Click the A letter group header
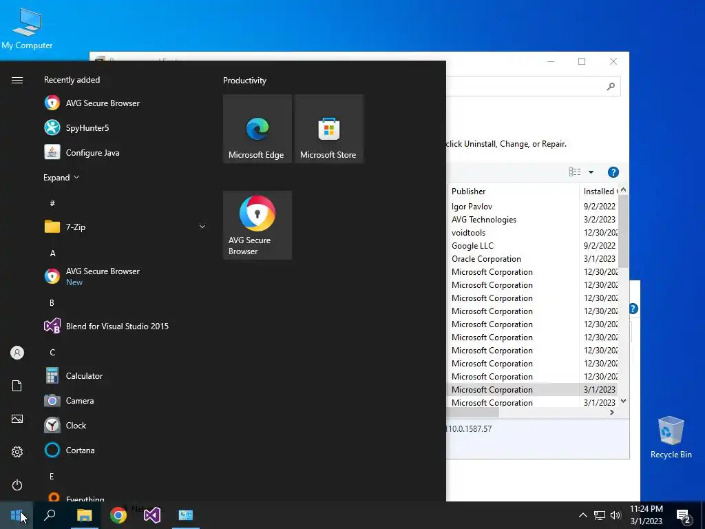The height and width of the screenshot is (529, 705). click(52, 253)
